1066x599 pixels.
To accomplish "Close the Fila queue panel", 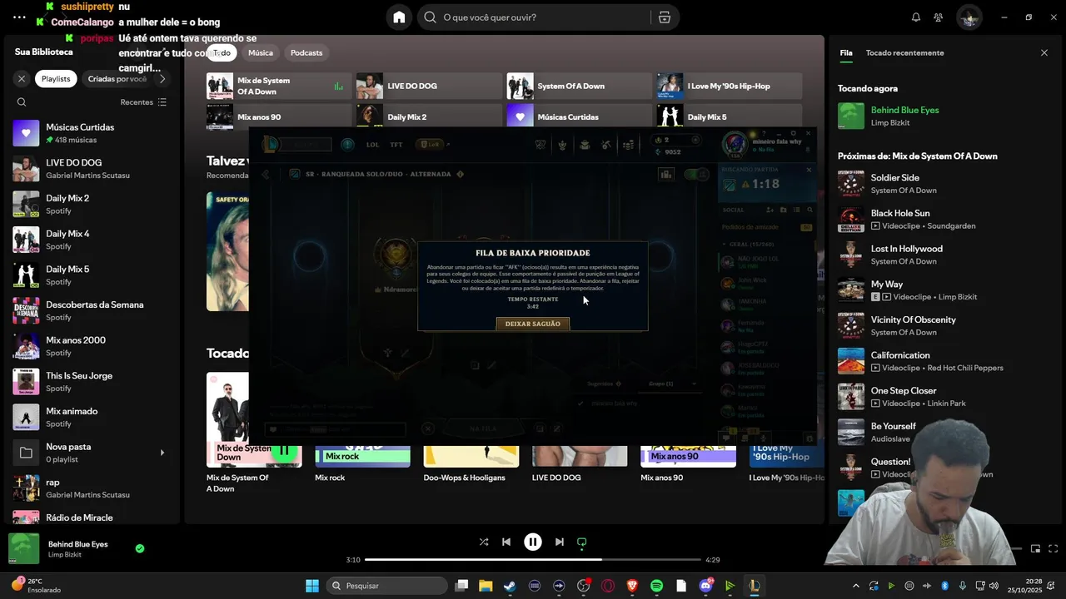I will (x=1044, y=52).
